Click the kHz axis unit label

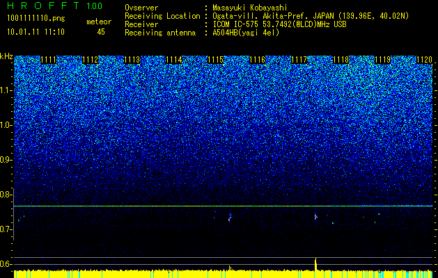pos(6,56)
